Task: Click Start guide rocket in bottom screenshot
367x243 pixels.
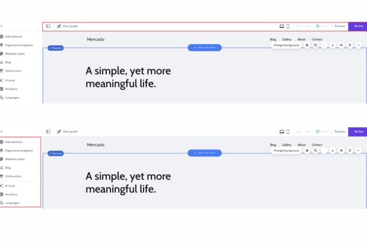Action: pyautogui.click(x=59, y=132)
